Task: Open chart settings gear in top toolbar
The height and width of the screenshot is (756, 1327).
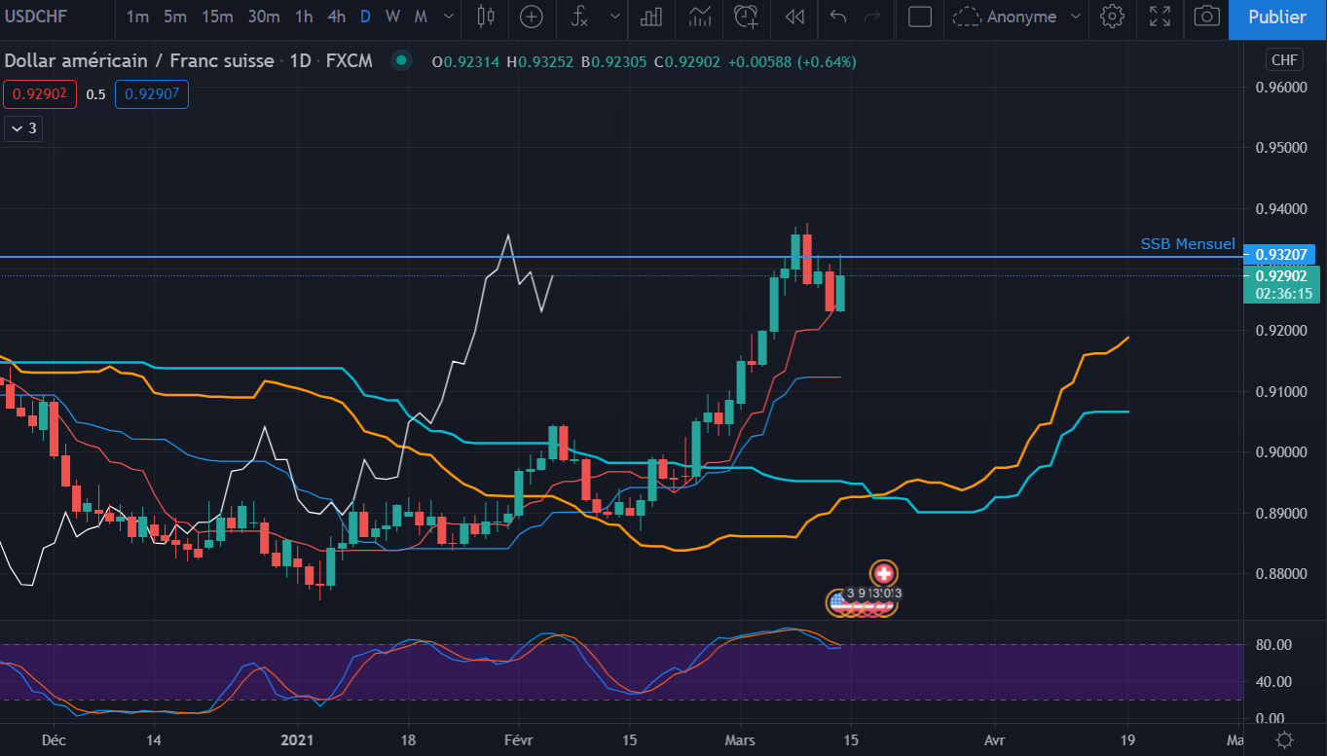Action: pyautogui.click(x=1112, y=17)
